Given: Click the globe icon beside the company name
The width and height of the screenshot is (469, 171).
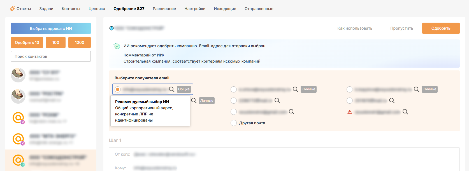Looking at the screenshot, I should 112,28.
